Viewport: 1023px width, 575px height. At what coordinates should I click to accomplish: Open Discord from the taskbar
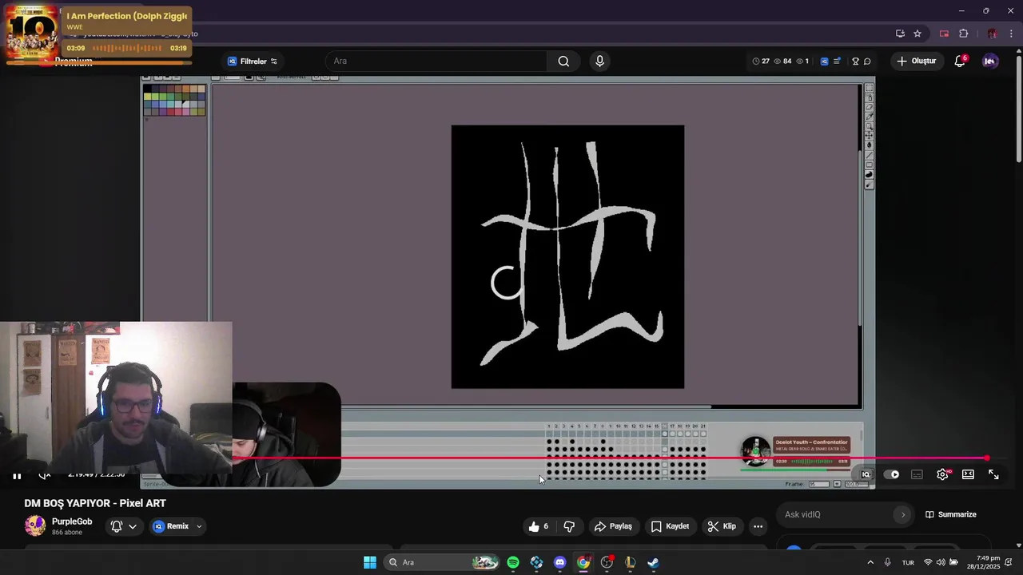point(559,562)
